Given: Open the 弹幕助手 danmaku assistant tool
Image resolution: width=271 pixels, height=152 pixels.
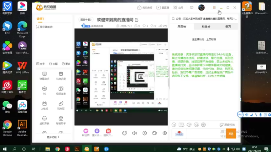Looking at the screenshot, I should click(44, 76).
